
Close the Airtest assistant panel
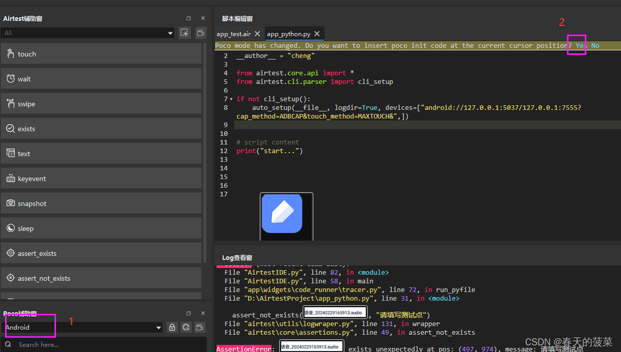click(203, 18)
